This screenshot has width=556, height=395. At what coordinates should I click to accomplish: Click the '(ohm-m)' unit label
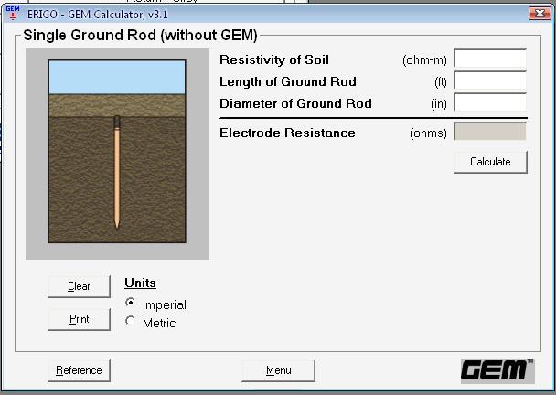click(x=424, y=60)
